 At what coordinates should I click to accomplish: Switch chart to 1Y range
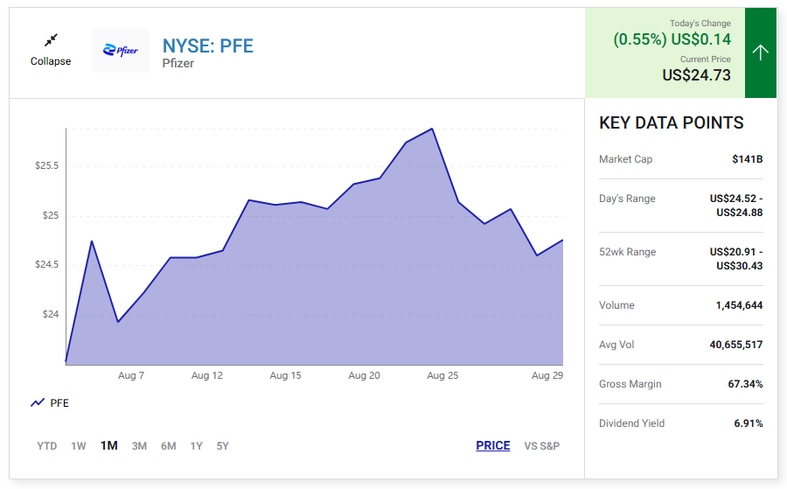tap(197, 446)
